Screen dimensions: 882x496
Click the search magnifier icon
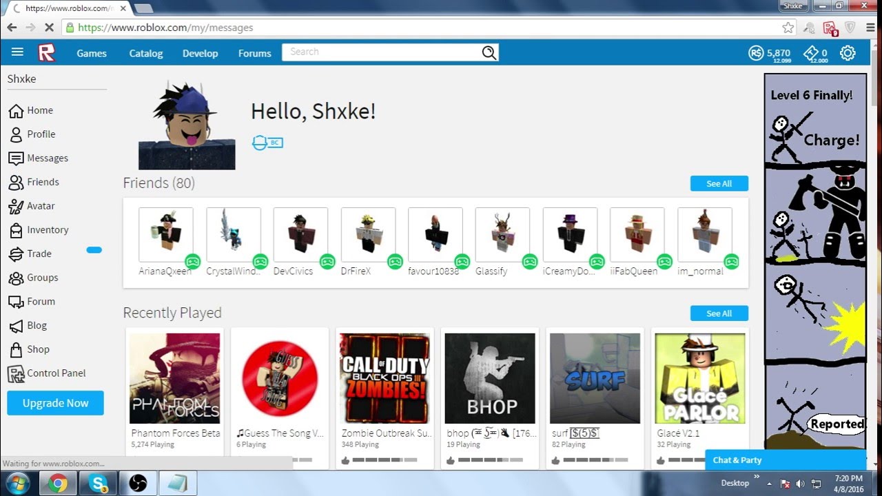point(489,52)
